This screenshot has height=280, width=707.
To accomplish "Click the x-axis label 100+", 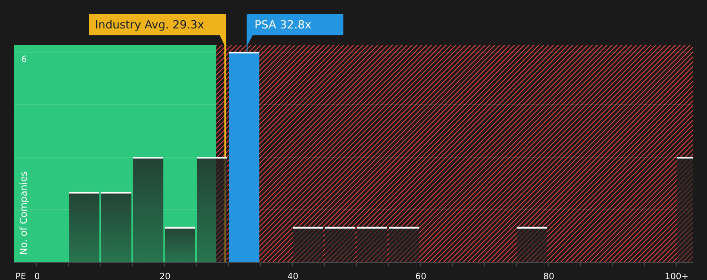I will (x=676, y=276).
